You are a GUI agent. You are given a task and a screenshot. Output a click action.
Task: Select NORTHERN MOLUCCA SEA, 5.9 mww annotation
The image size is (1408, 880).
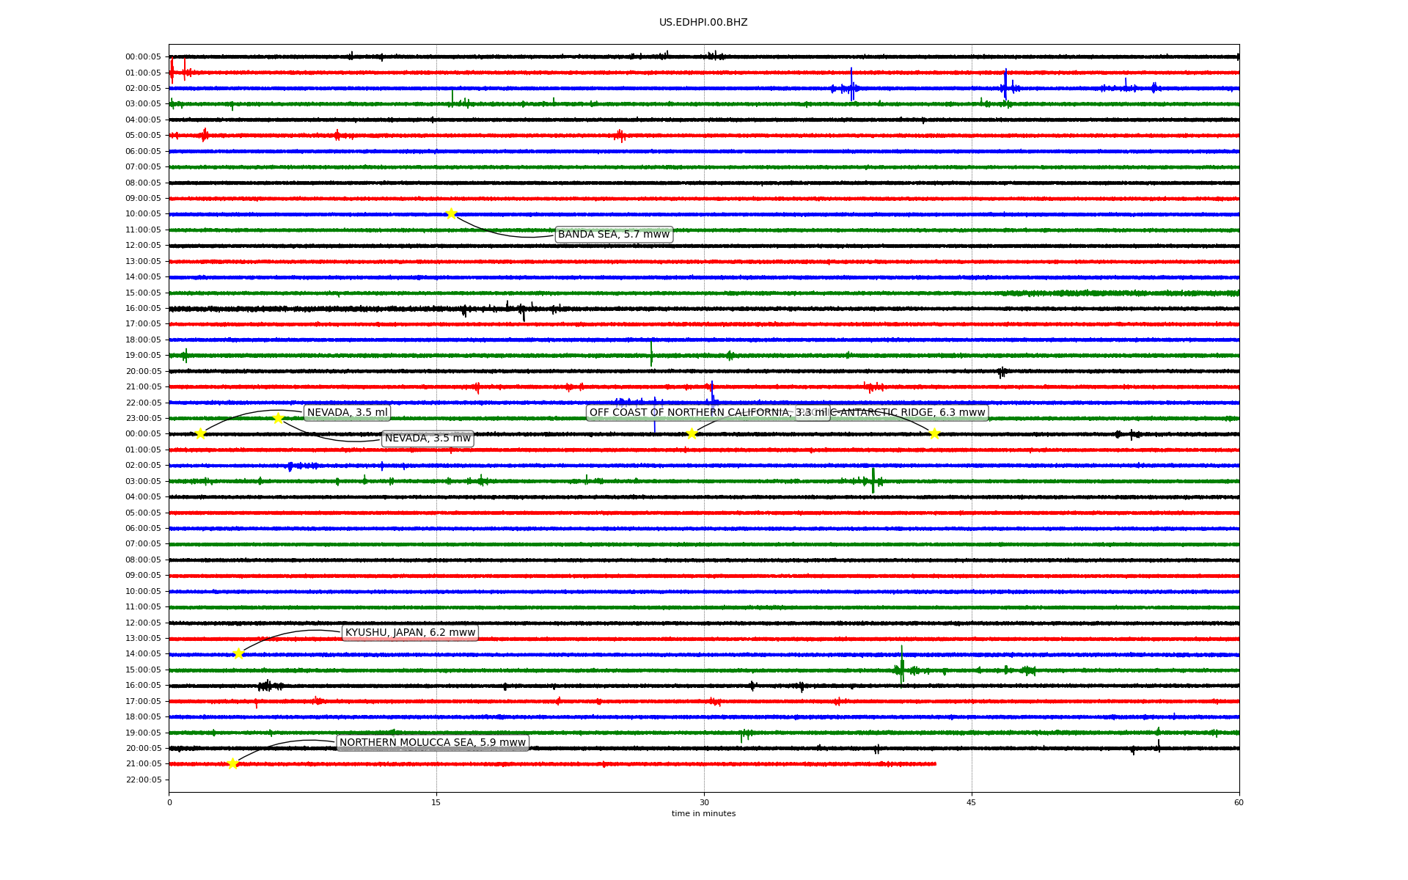pos(432,743)
